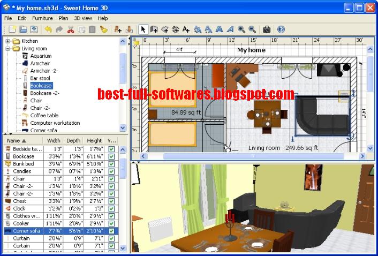Click the catalog tree vertical scrollbar thumb
Image resolution: width=378 pixels, height=256 pixels.
pyautogui.click(x=123, y=69)
